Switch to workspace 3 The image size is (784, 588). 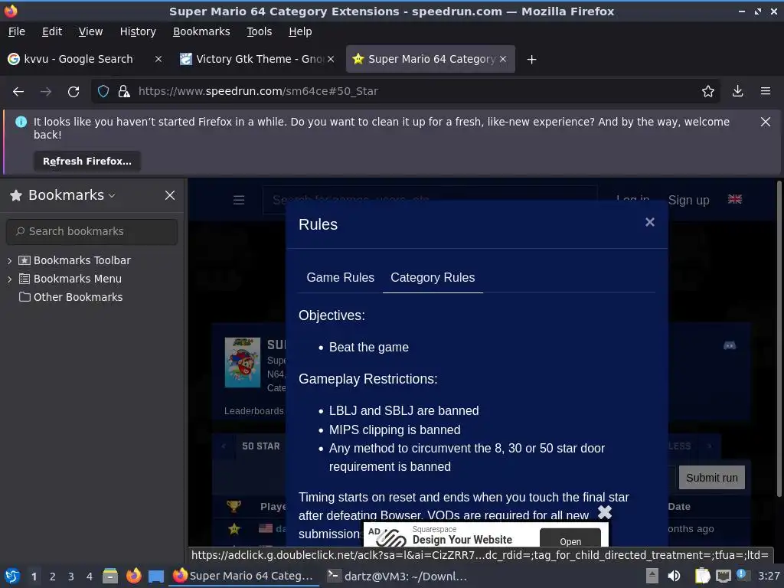[71, 577]
